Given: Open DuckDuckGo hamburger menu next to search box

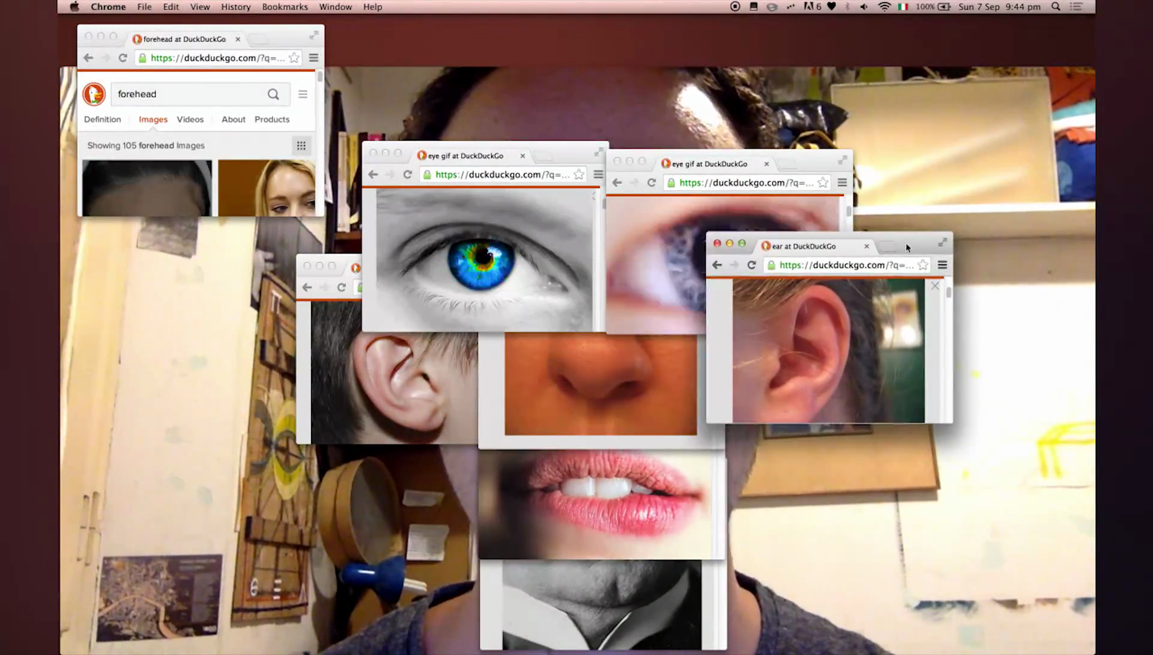Looking at the screenshot, I should click(x=303, y=94).
